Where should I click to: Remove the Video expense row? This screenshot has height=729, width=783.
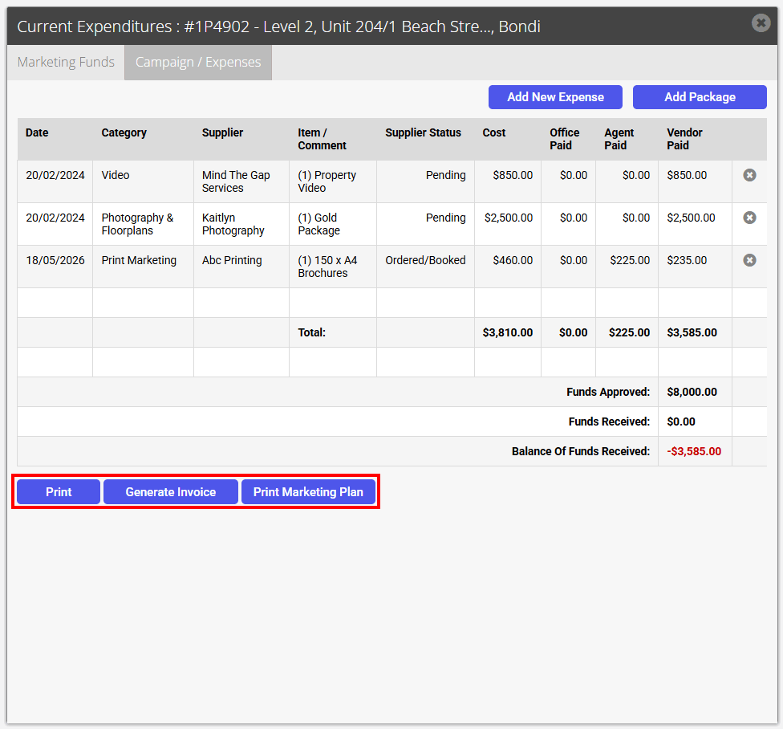pyautogui.click(x=749, y=175)
